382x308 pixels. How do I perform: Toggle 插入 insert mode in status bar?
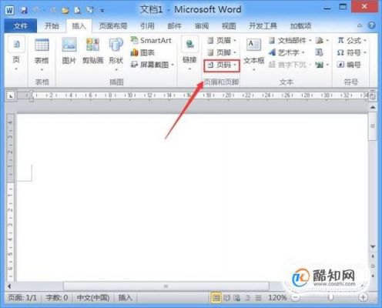[125, 298]
